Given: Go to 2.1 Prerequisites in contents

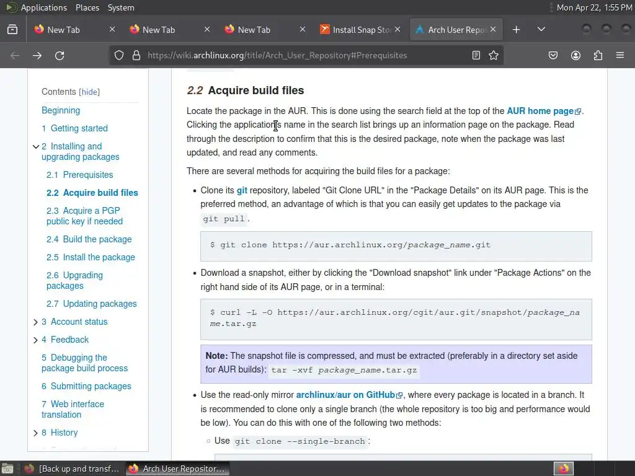Looking at the screenshot, I should pos(80,175).
